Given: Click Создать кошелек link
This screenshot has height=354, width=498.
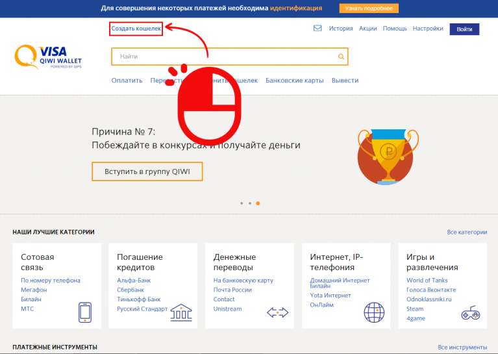Looking at the screenshot, I should pyautogui.click(x=136, y=29).
